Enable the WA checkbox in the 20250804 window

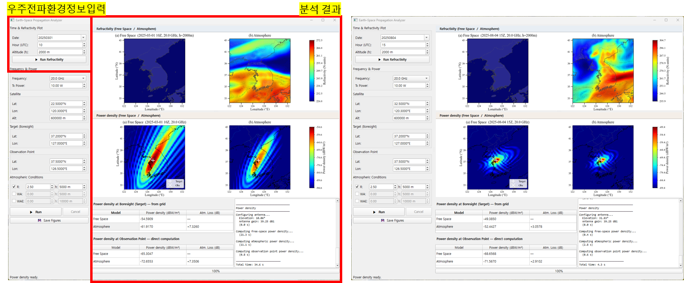pyautogui.click(x=356, y=194)
